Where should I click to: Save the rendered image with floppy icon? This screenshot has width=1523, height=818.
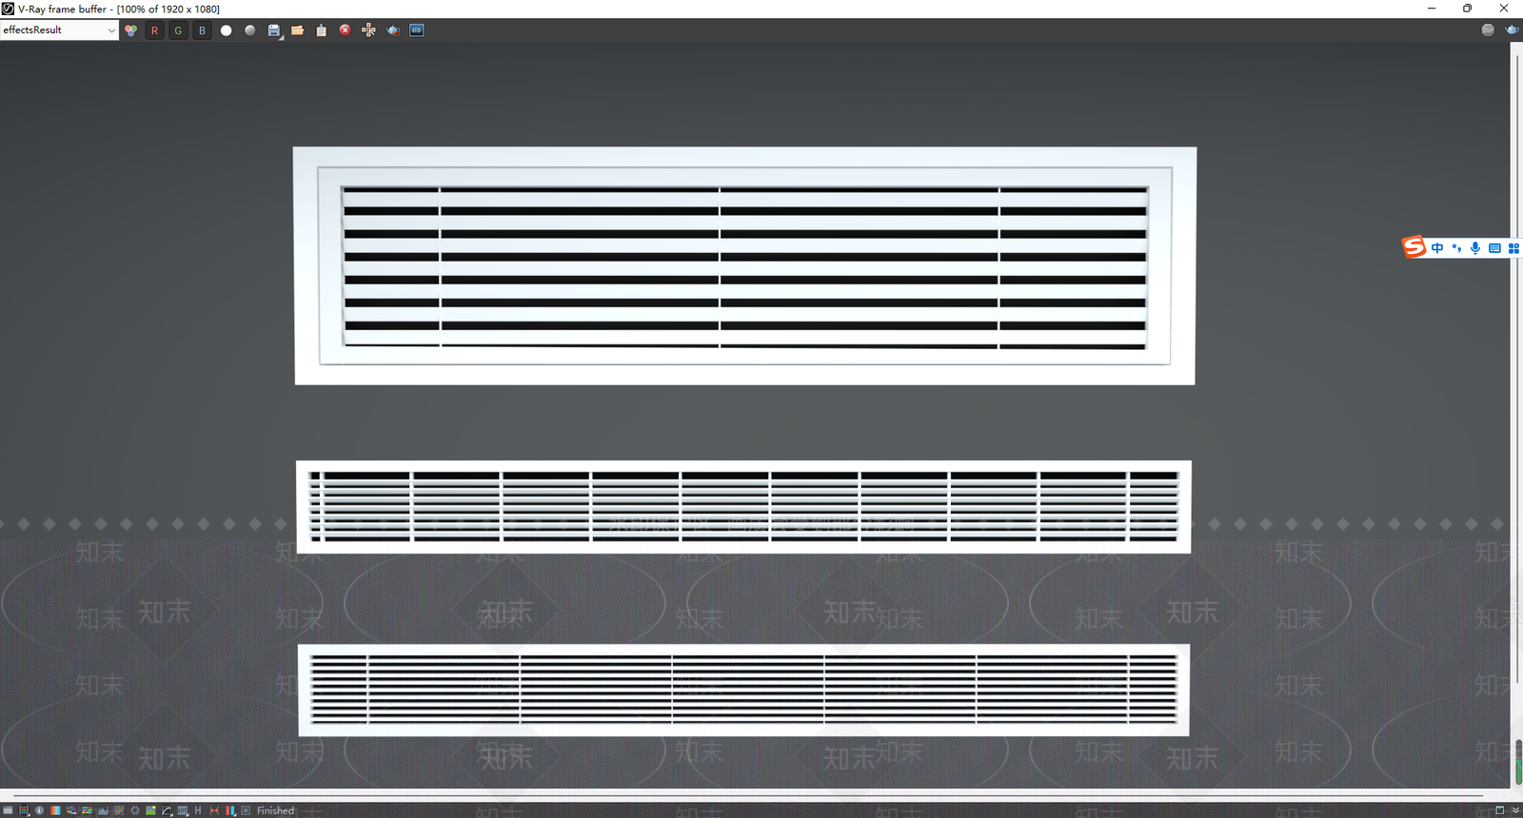[x=274, y=30]
